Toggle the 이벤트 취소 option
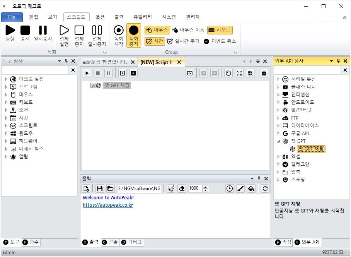The height and width of the screenshot is (257, 351). [x=220, y=41]
